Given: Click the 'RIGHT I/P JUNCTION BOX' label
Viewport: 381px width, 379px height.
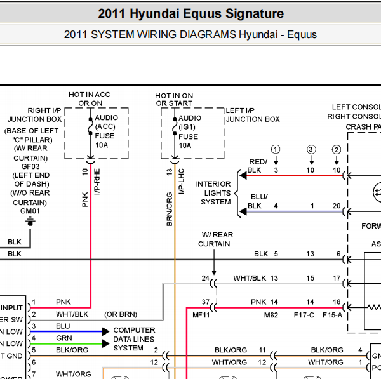Looking at the screenshot, I should [35, 115].
